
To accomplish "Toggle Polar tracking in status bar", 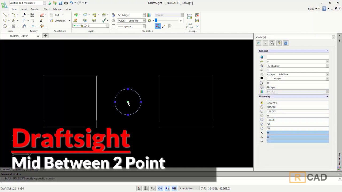I will 160,189.
